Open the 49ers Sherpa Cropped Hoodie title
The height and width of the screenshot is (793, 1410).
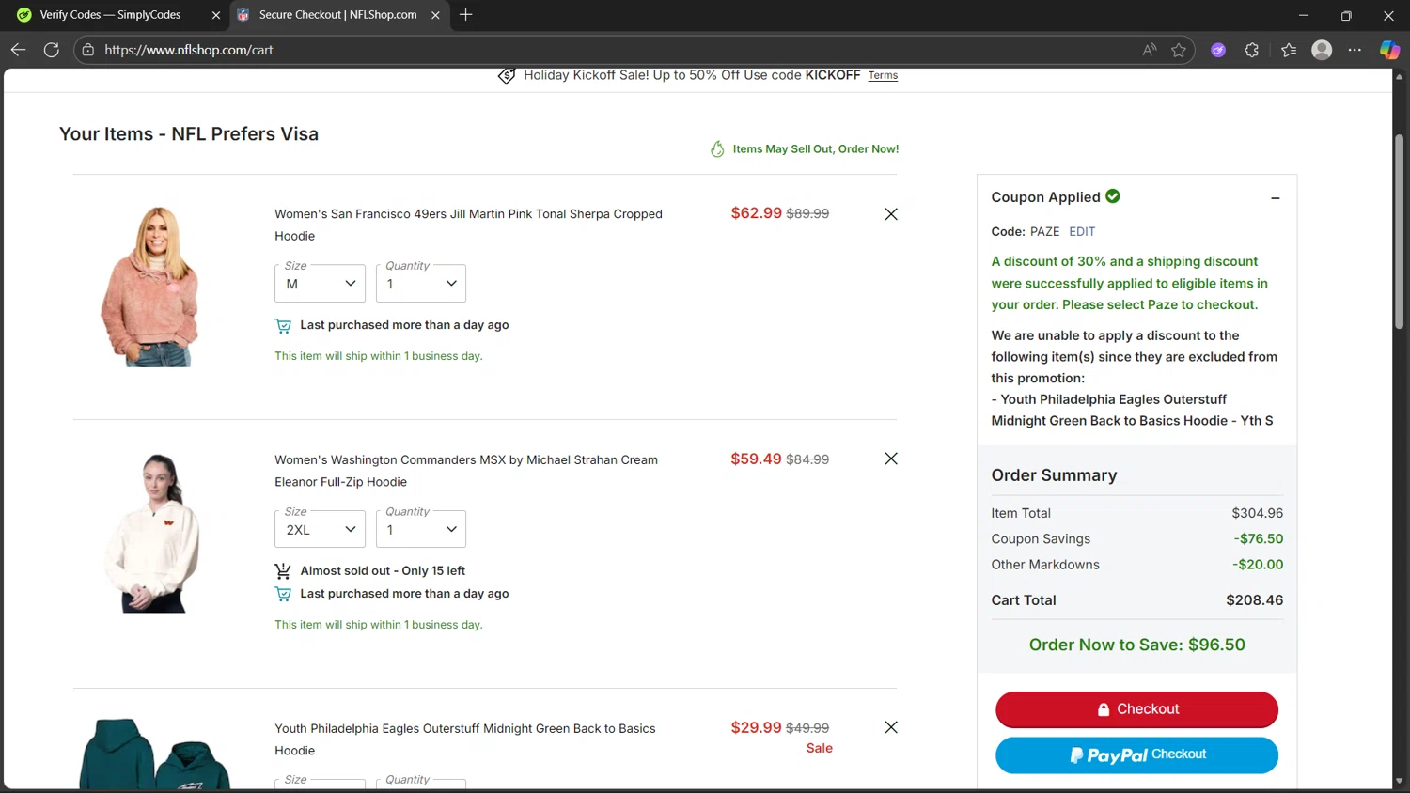468,225
